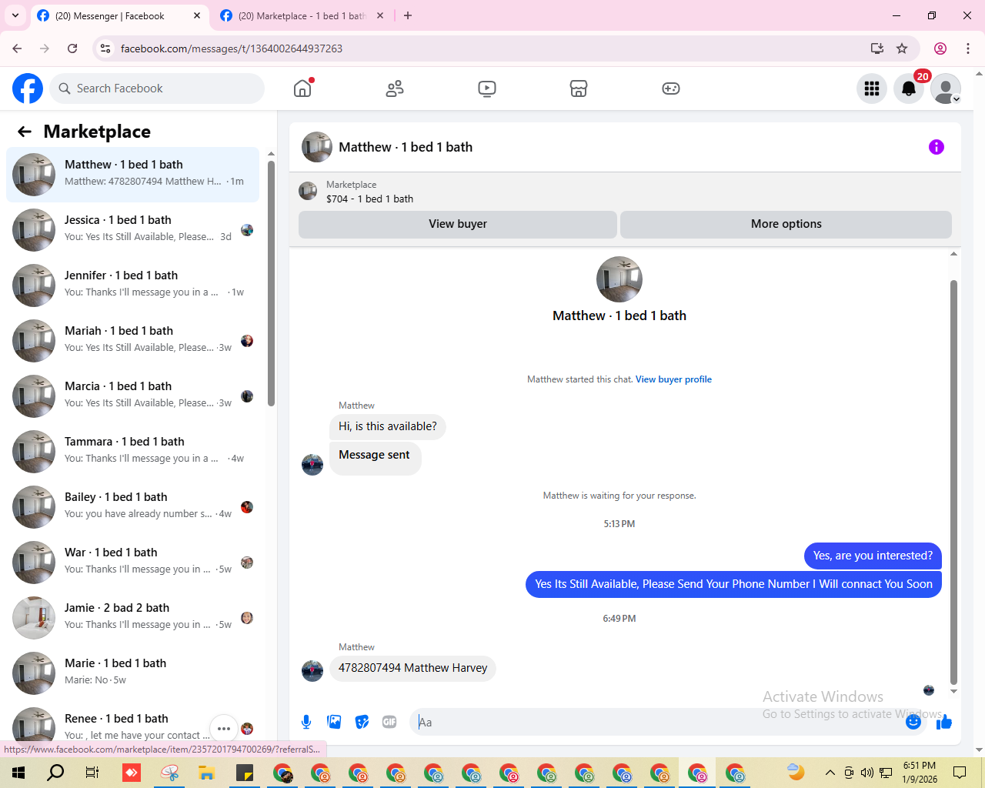The image size is (985, 788).
Task: Open Jessica · 1 bed 1 bath conversation
Action: pos(132,230)
